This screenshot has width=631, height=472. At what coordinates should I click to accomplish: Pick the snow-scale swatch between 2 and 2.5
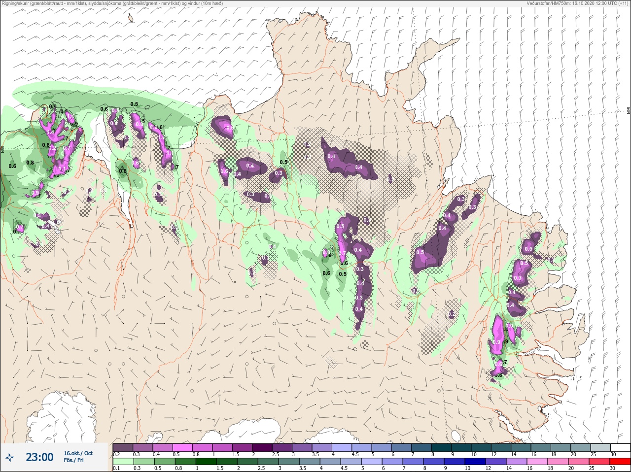click(x=262, y=447)
